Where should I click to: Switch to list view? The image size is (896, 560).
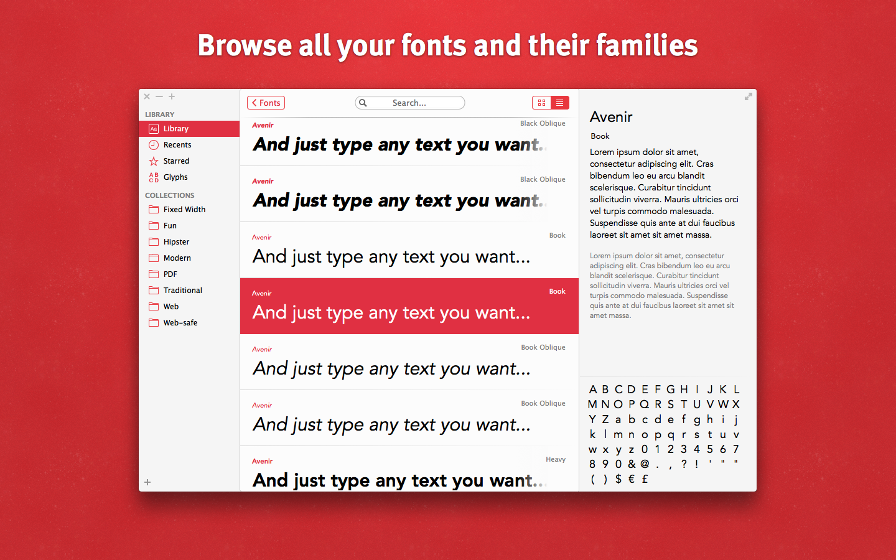(560, 103)
